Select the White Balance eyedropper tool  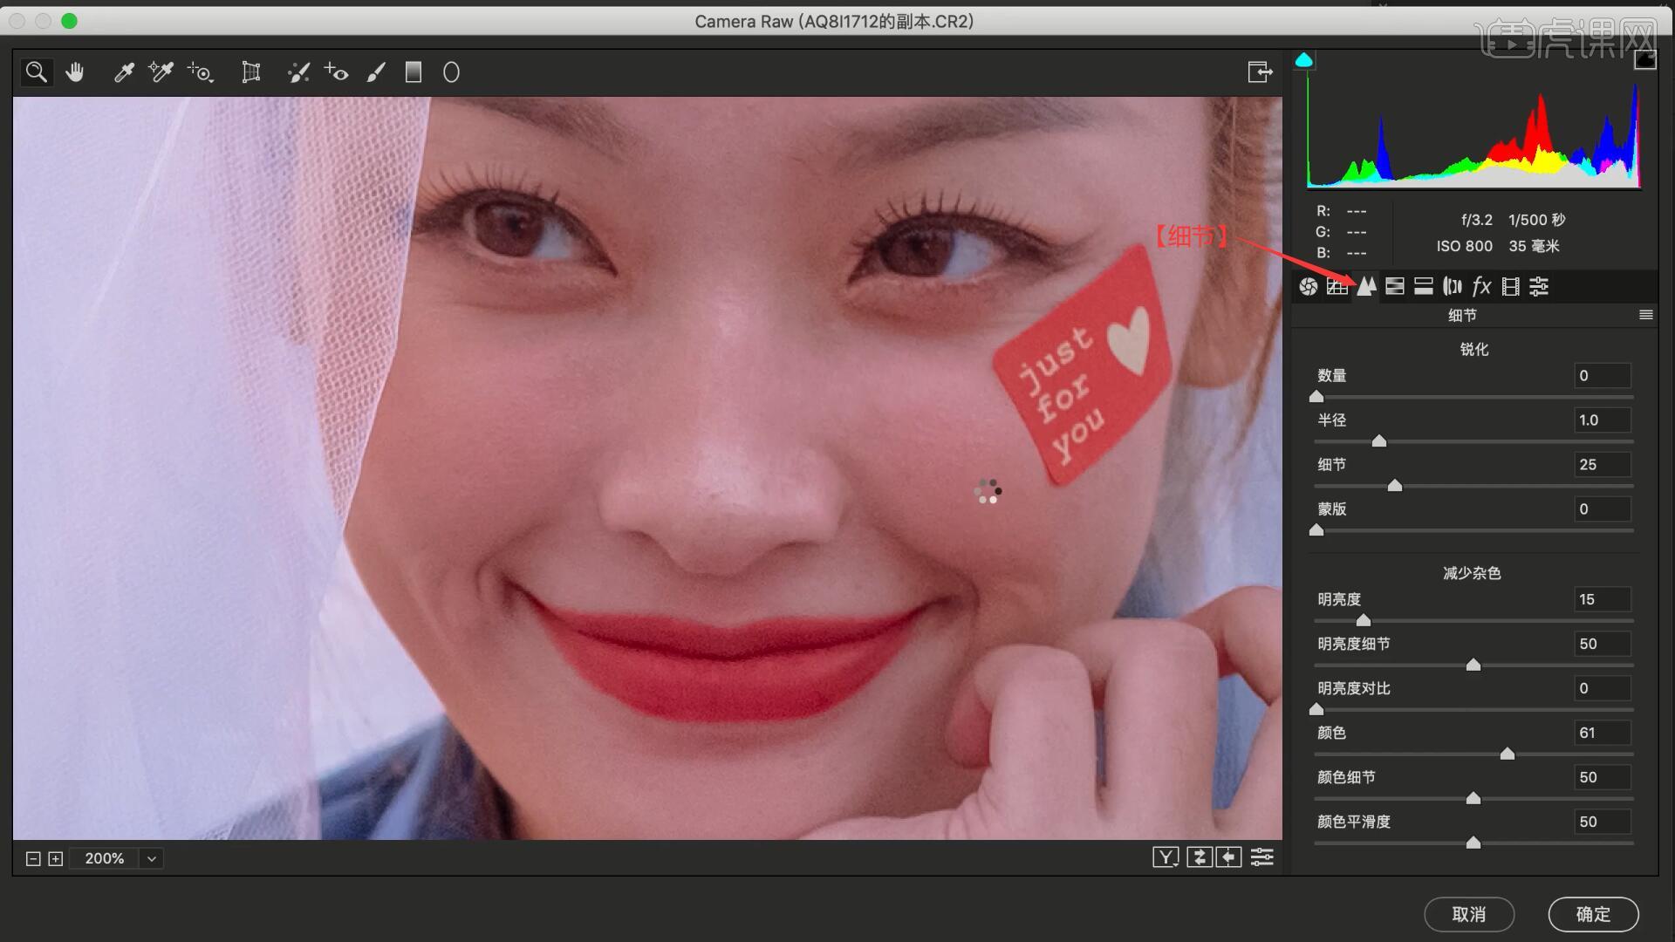click(x=124, y=72)
